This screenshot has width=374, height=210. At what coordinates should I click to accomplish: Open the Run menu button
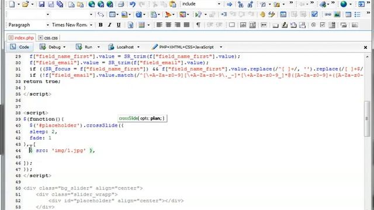tap(87, 47)
